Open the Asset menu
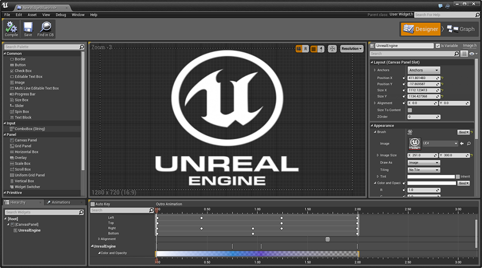The height and width of the screenshot is (268, 482). click(x=32, y=15)
